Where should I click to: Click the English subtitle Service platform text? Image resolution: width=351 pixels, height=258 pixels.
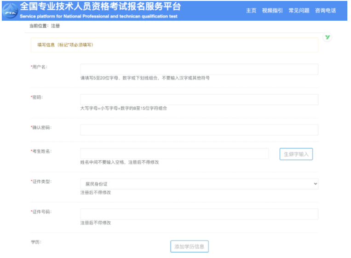98,17
